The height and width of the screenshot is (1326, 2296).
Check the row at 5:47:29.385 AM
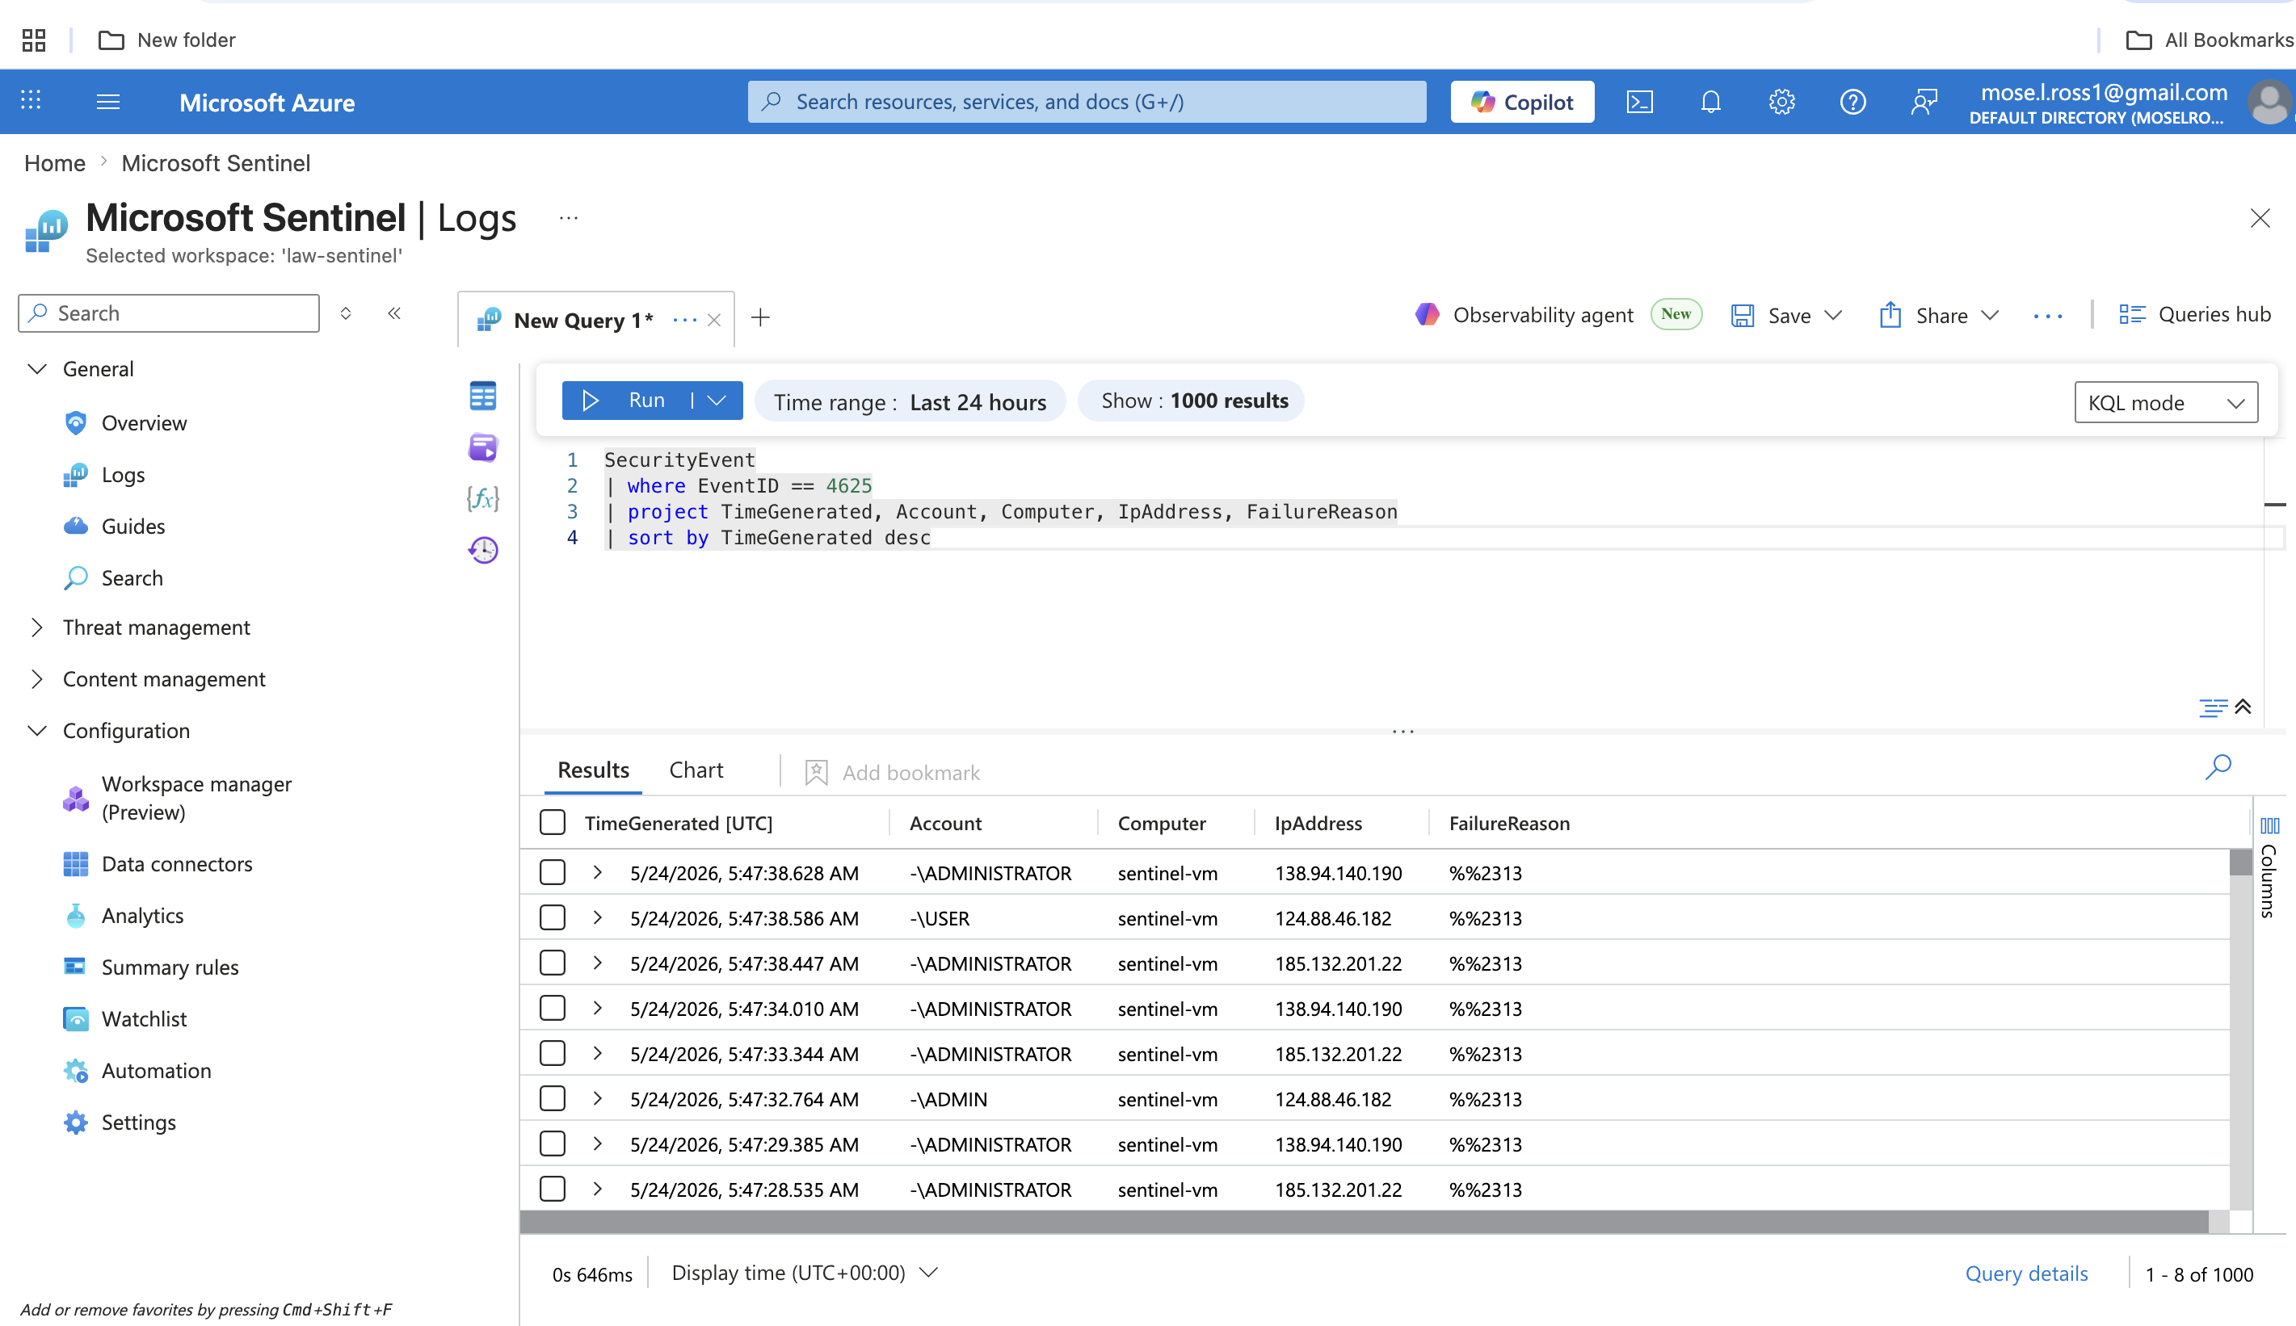point(552,1143)
